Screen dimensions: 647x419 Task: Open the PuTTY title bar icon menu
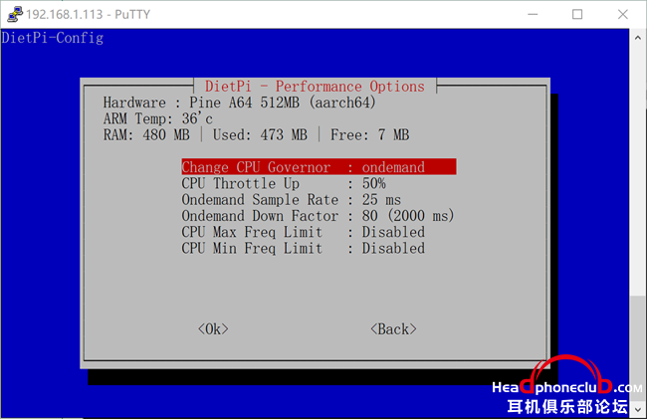(15, 14)
